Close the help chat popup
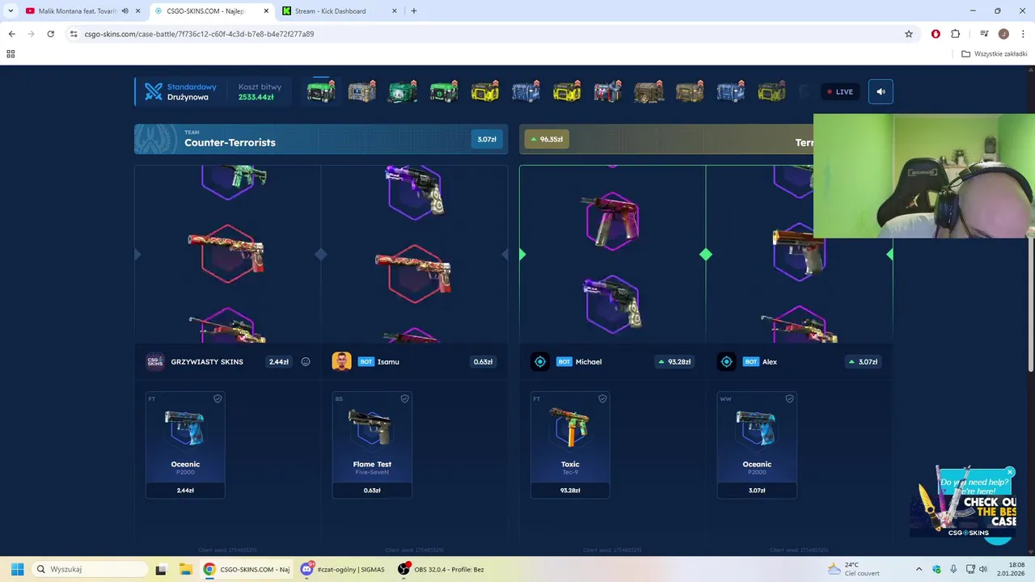The image size is (1035, 582). [x=1010, y=472]
